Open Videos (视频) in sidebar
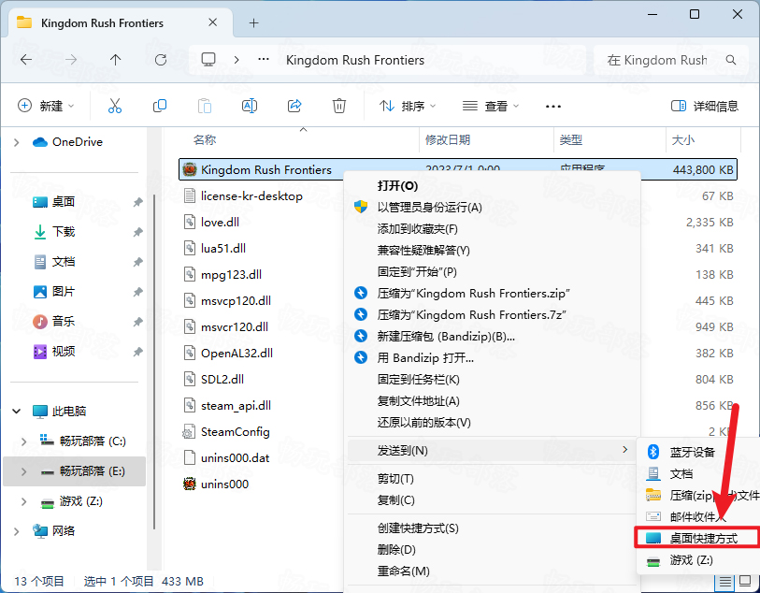 point(64,351)
